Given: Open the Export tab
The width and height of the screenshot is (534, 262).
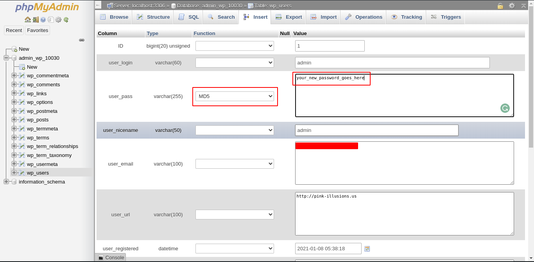Looking at the screenshot, I should [x=289, y=17].
